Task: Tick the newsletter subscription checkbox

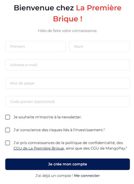Action: (8, 117)
